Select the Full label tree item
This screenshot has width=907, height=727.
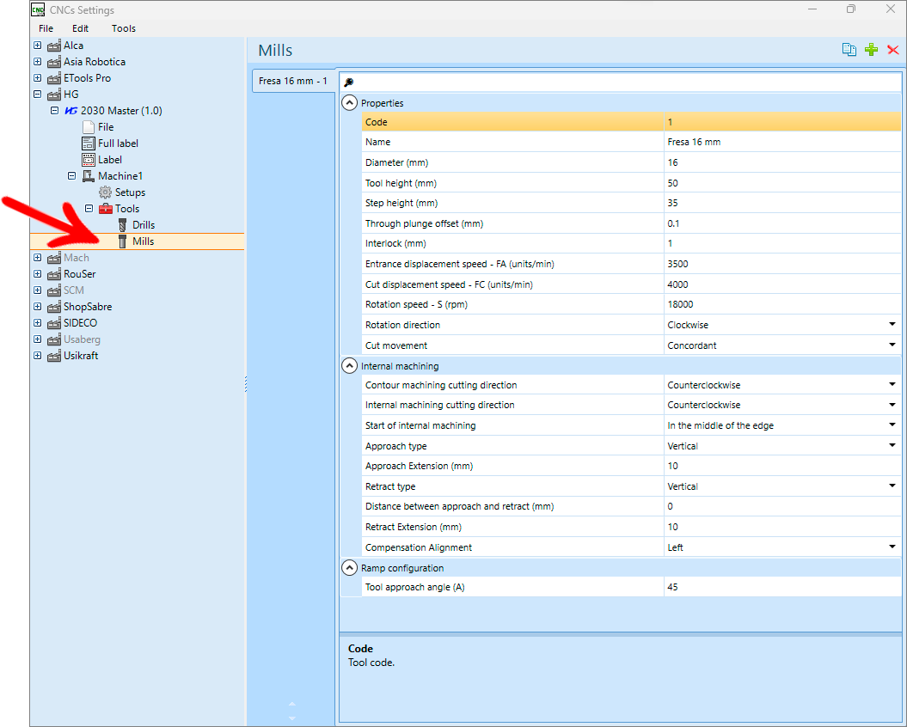click(118, 144)
